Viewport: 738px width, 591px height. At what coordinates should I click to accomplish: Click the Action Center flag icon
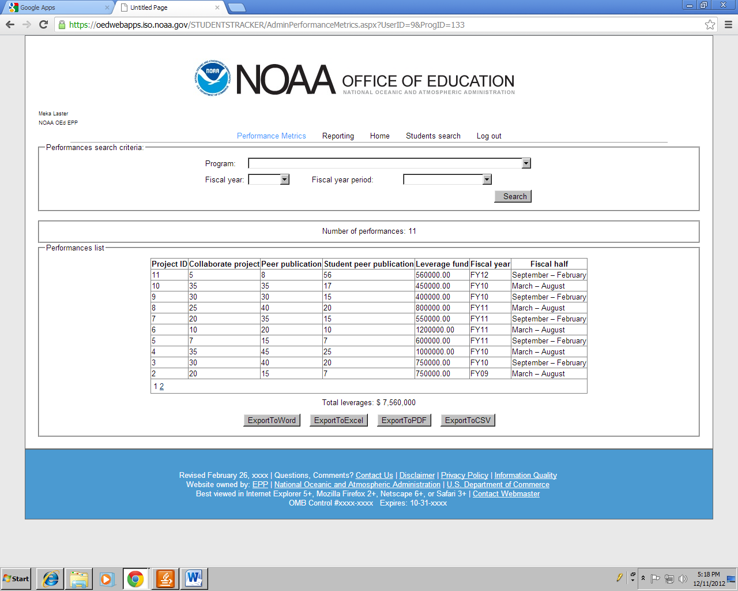(x=656, y=578)
